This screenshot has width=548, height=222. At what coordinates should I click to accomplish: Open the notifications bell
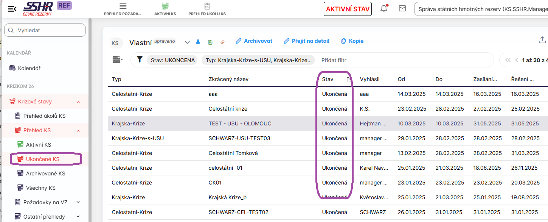tap(384, 8)
